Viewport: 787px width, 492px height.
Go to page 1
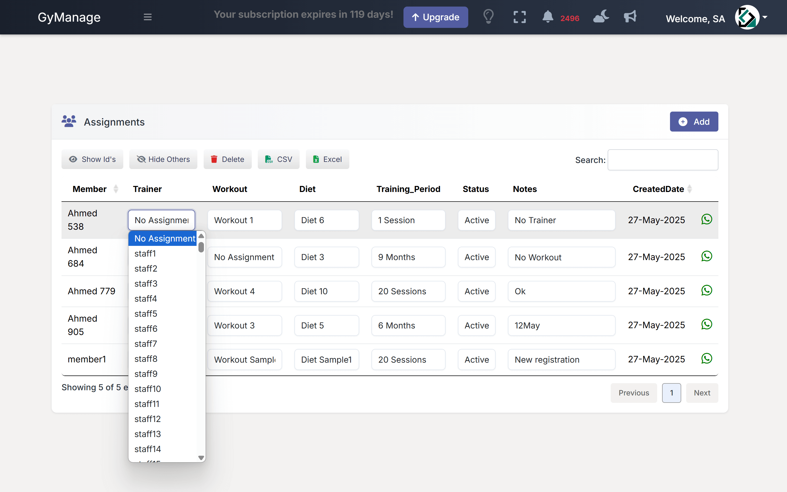[671, 393]
